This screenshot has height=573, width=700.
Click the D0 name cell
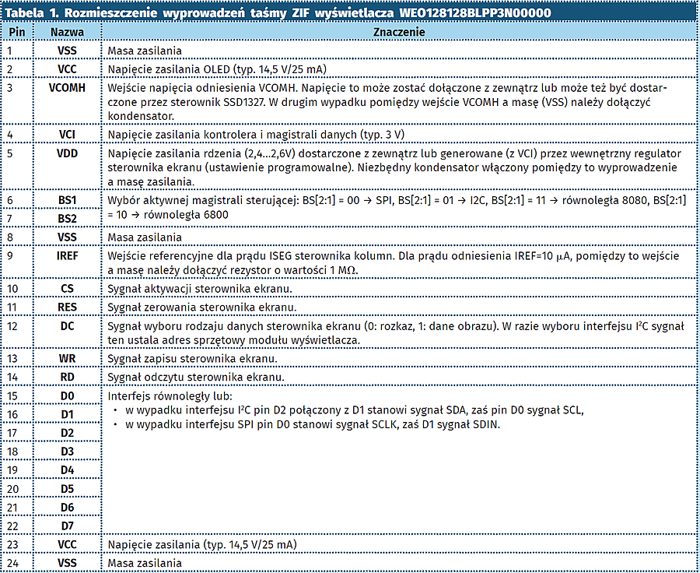point(67,396)
